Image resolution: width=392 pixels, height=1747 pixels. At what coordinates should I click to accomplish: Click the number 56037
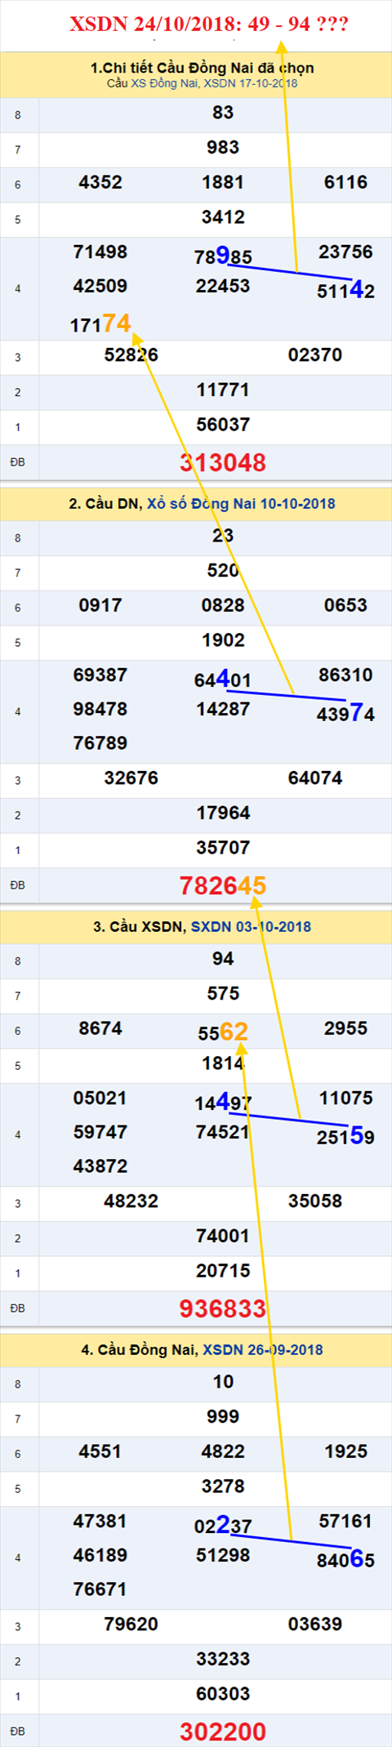click(x=223, y=425)
